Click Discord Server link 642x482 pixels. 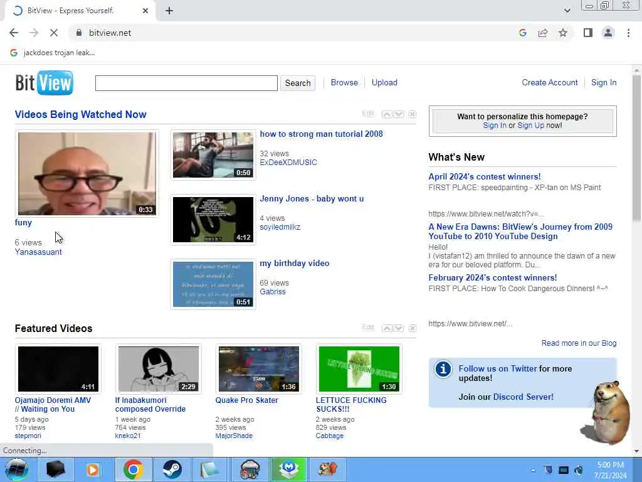(x=523, y=397)
